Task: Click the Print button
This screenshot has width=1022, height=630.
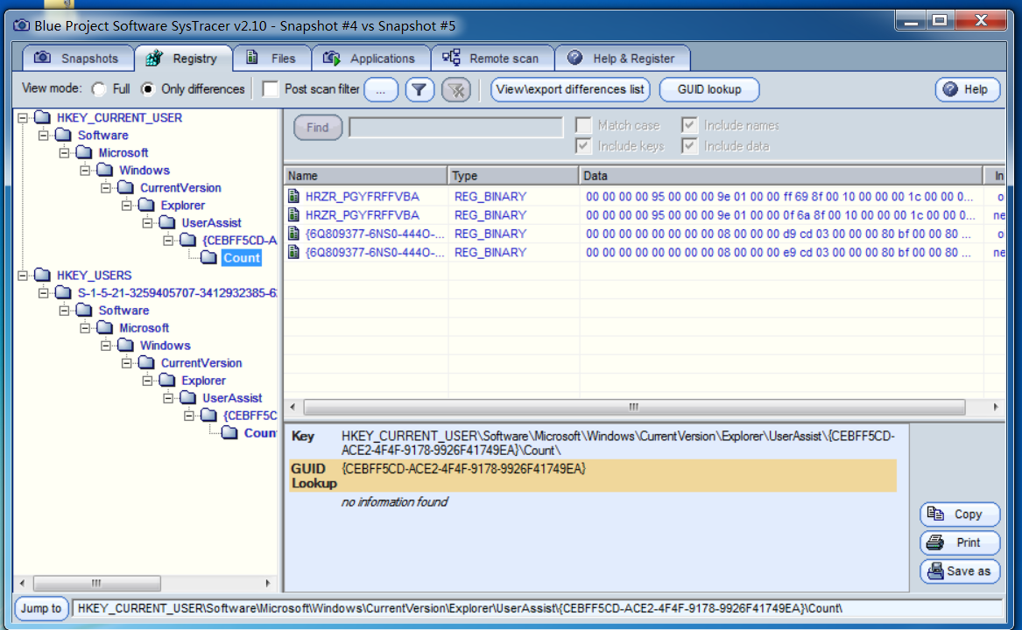Action: click(x=960, y=542)
